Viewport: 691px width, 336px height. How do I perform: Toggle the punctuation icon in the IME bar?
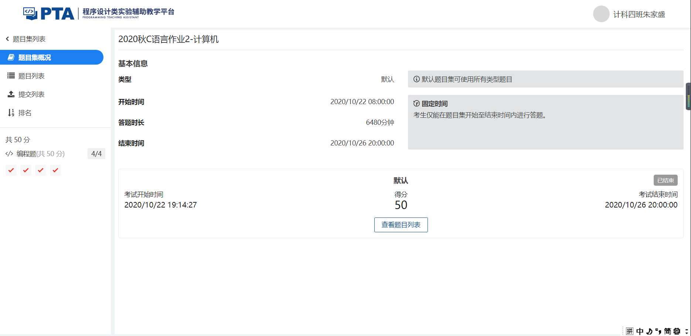coord(658,331)
